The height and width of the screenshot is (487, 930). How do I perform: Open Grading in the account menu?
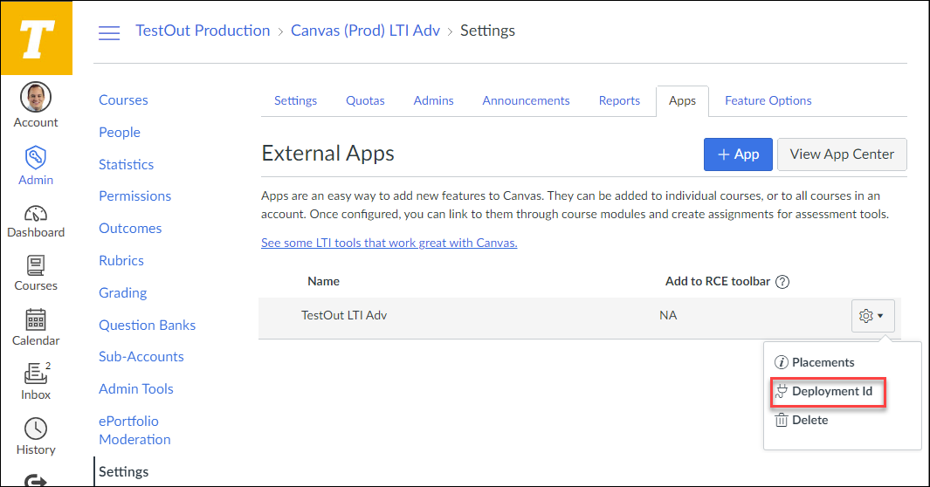coord(123,292)
